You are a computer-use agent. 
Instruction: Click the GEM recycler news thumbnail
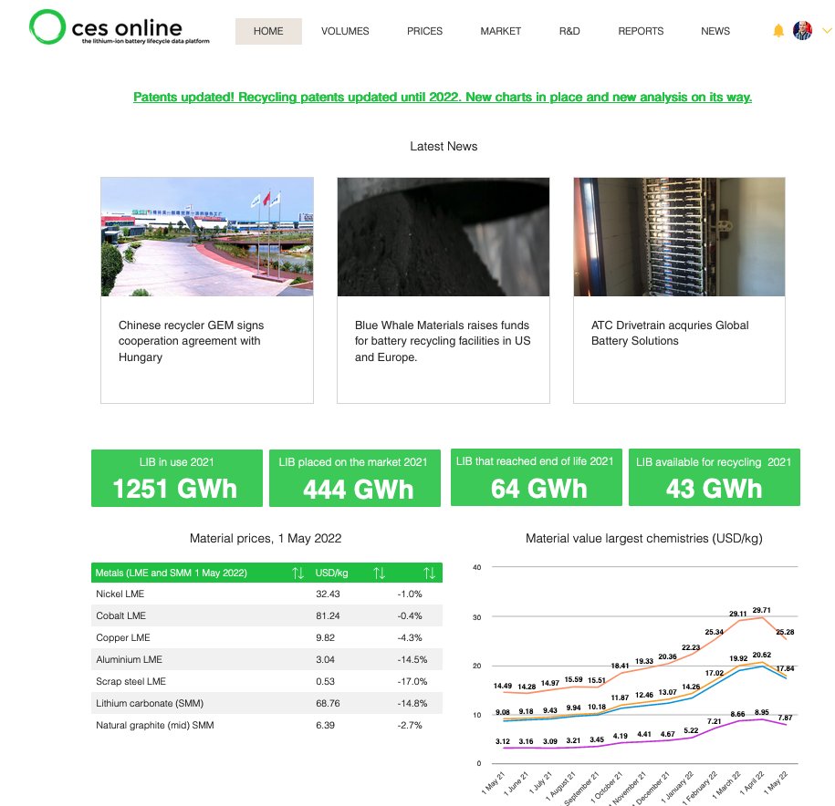pyautogui.click(x=207, y=236)
